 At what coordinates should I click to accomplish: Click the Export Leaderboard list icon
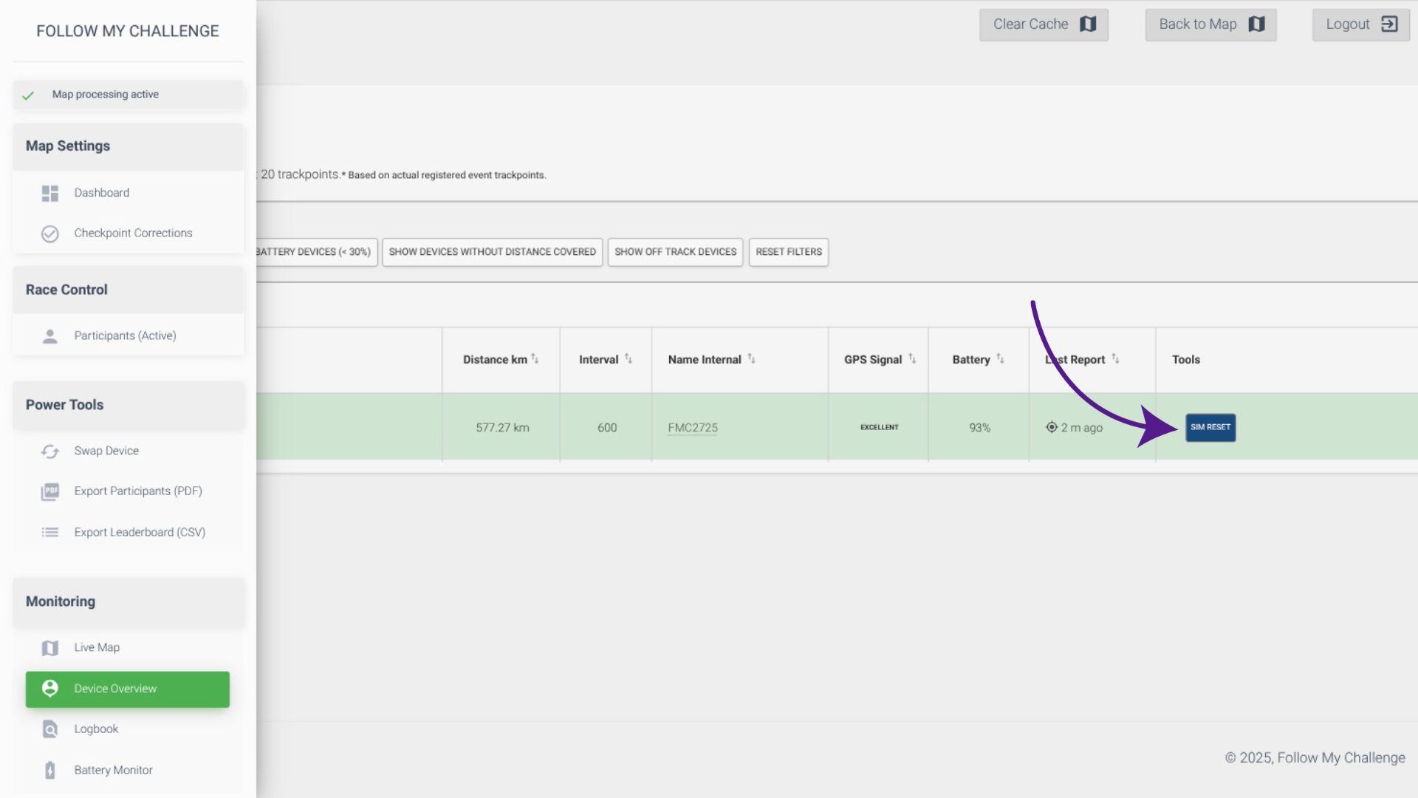[x=49, y=533]
